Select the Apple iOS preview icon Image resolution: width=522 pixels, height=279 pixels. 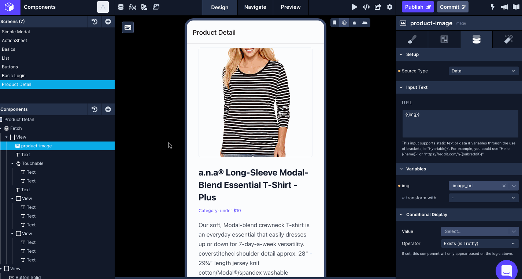click(x=355, y=23)
